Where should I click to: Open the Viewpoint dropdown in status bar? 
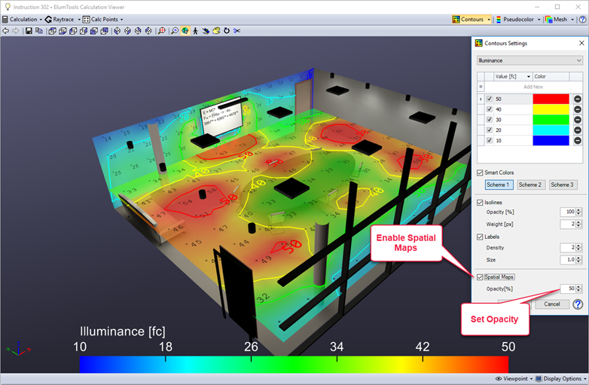tap(512, 379)
